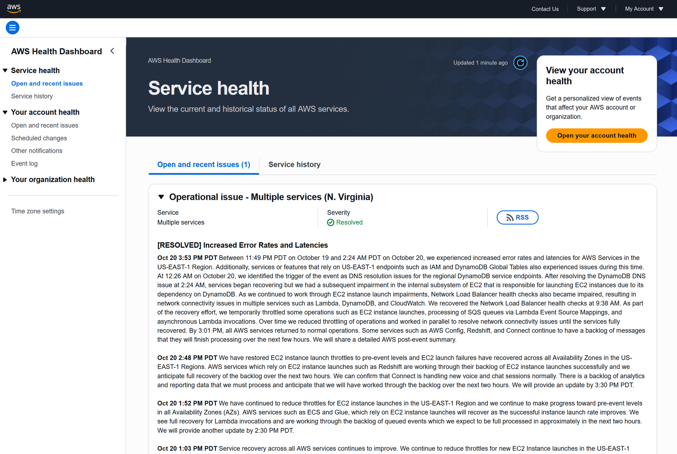Open the Support dropdown menu
The image size is (677, 454).
[x=591, y=9]
